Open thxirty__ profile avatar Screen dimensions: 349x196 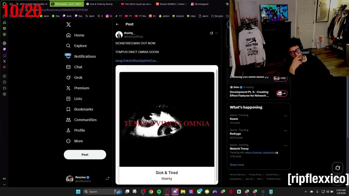119,35
